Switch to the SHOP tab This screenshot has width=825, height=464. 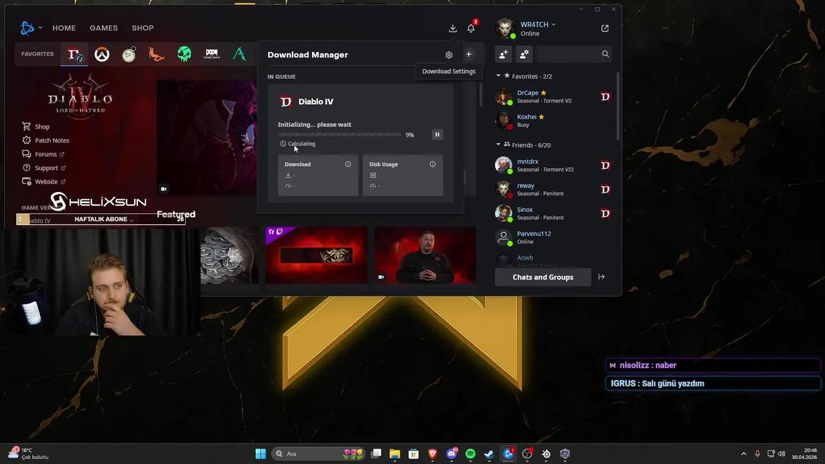tap(142, 28)
